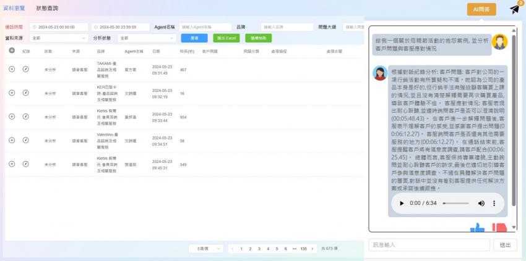
Task: Open the record icon for the KER row
Action: [x=26, y=93]
